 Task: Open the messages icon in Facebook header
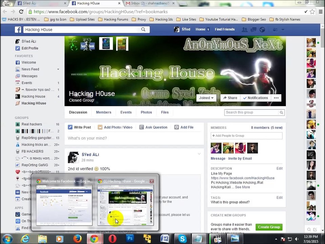pos(253,30)
